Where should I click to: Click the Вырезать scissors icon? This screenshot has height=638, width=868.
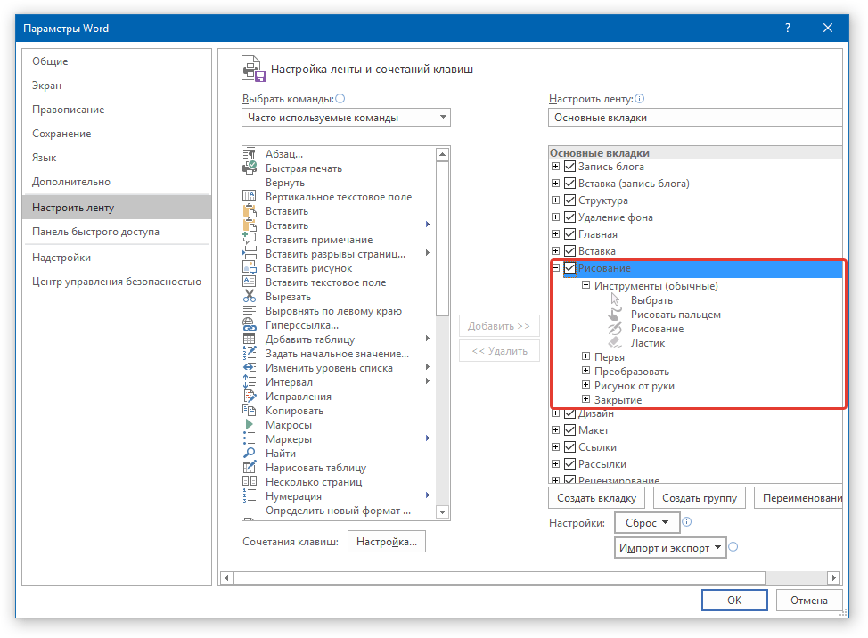pos(250,297)
